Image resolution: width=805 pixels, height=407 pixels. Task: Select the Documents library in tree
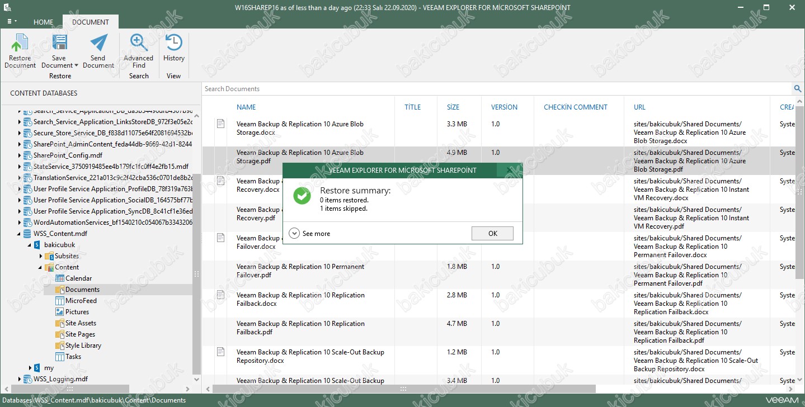[82, 290]
